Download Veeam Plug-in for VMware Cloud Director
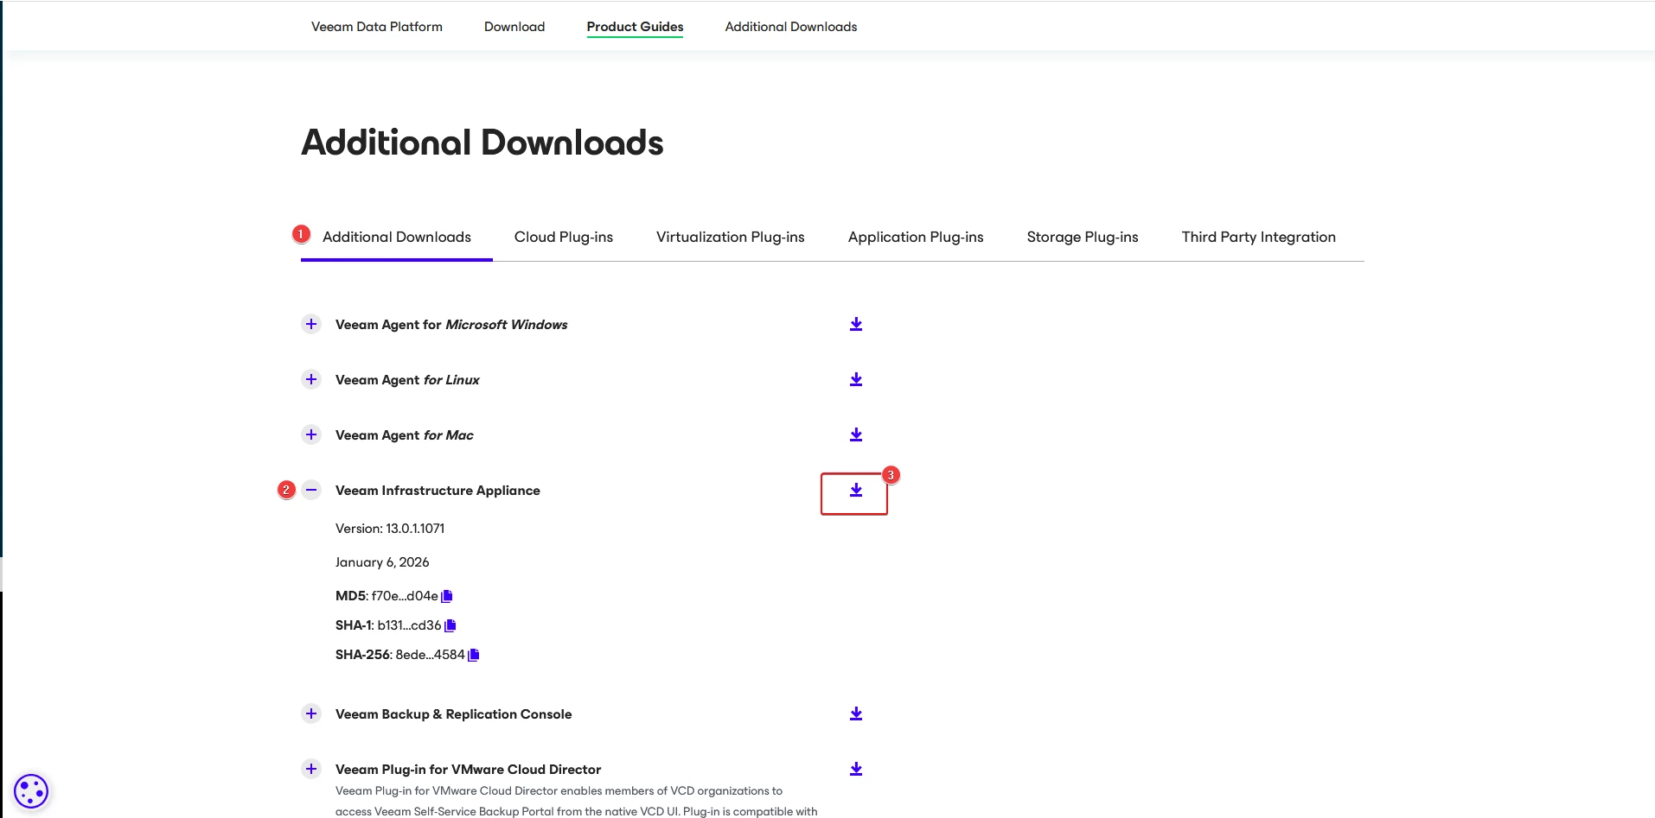 pos(856,769)
